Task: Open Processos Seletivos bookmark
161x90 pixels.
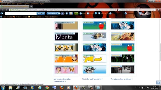Action: click(x=50, y=17)
